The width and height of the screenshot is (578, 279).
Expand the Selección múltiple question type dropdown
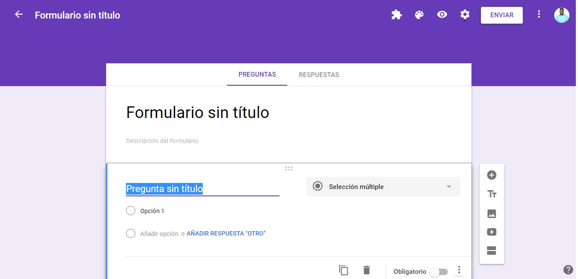point(383,187)
